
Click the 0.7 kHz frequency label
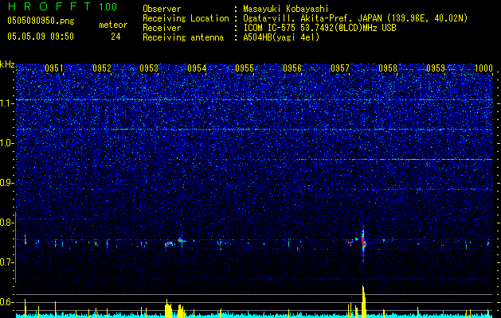pos(7,262)
